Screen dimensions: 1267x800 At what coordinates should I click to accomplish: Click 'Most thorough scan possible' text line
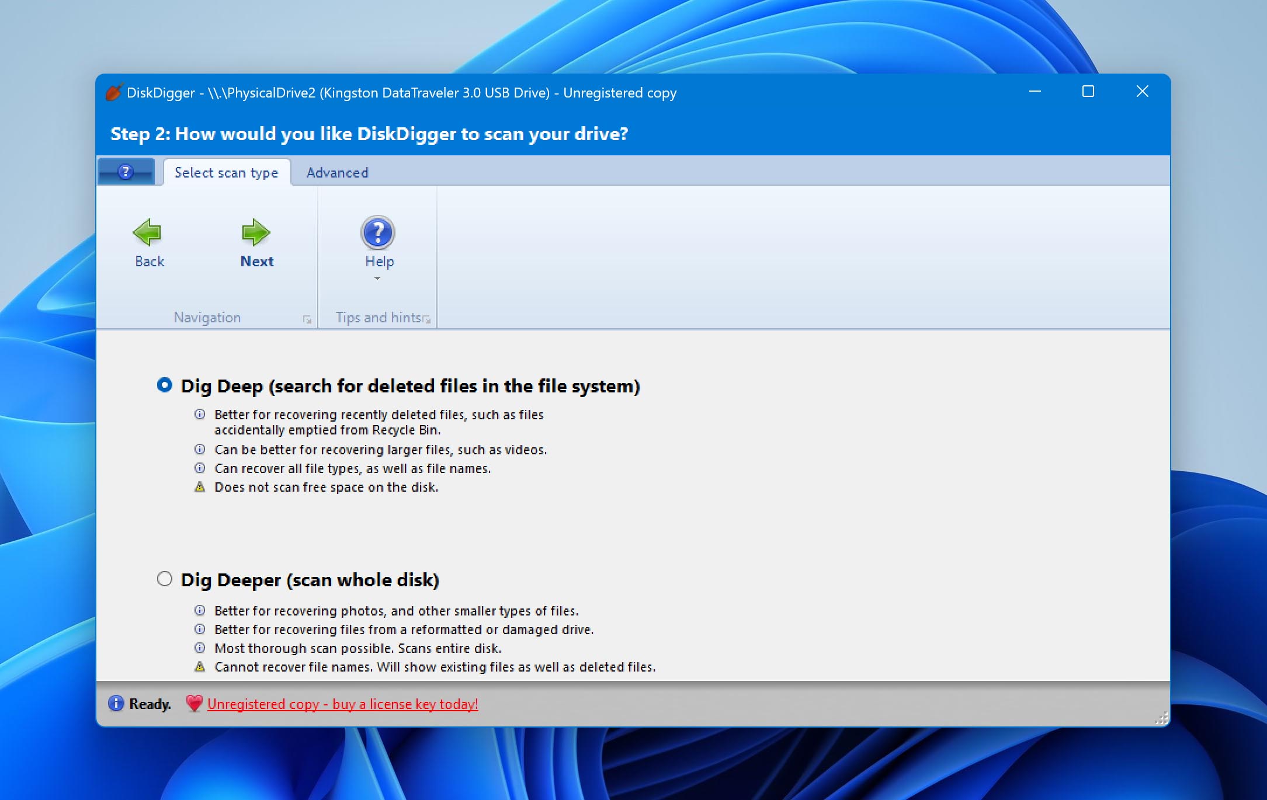357,648
